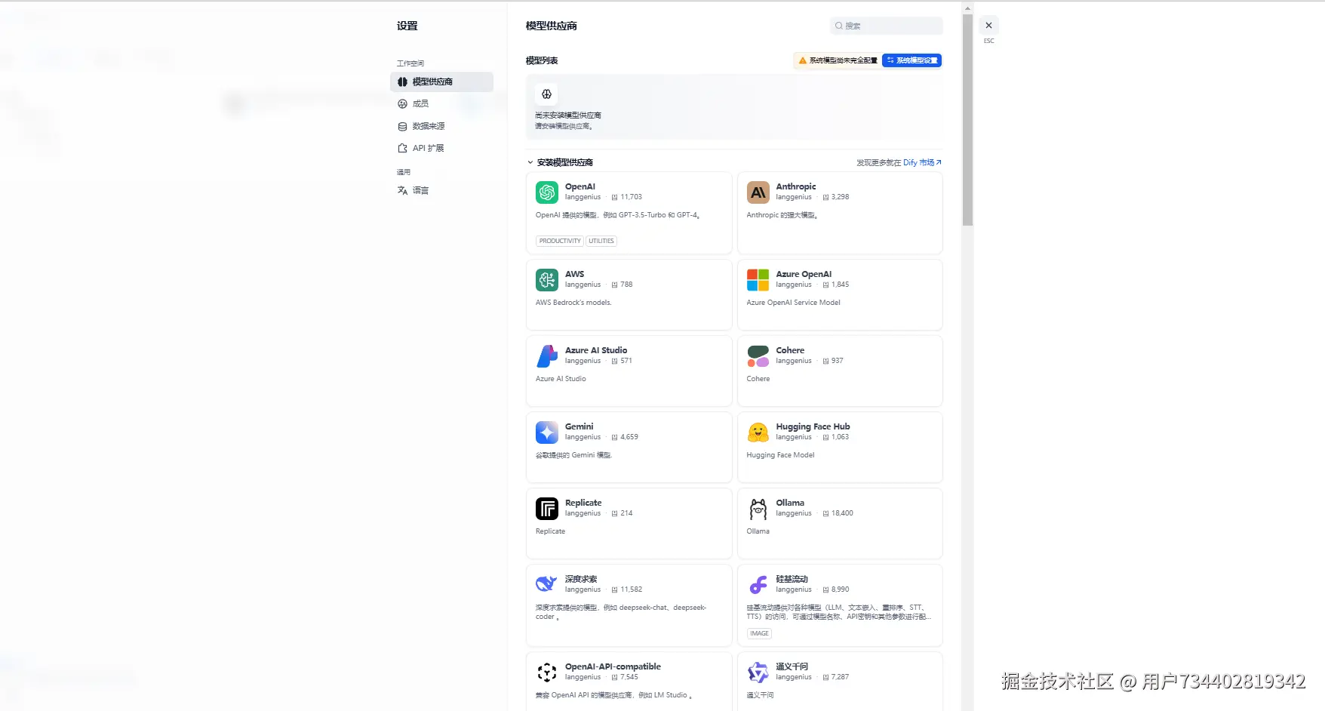Click the Azure OpenAI logo icon
Screen dimensions: 1325x711
[758, 280]
